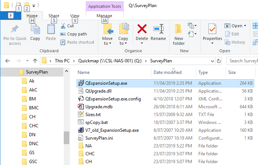Click the Up arrow navigation button
The width and height of the screenshot is (258, 165).
(35, 61)
